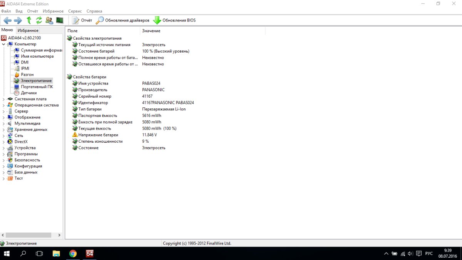The width and height of the screenshot is (462, 260).
Task: Switch to the Избранное sidebar tab
Action: click(x=28, y=30)
